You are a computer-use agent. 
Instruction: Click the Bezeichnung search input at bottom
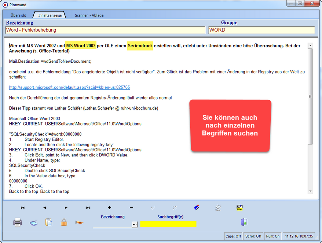(x=113, y=224)
